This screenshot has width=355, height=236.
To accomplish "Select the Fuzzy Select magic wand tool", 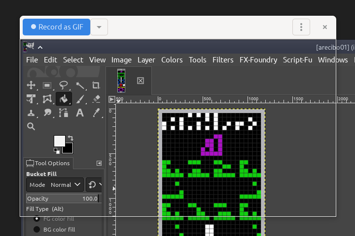I will [80, 86].
